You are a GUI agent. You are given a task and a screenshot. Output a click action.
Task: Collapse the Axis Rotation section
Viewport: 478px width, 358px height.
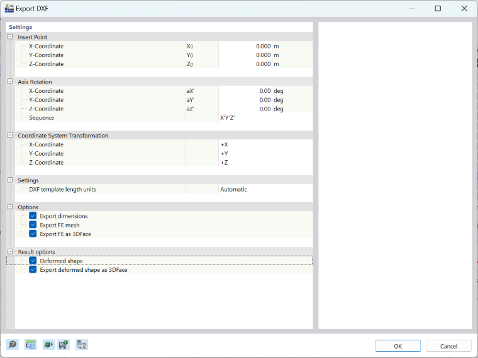(x=10, y=82)
